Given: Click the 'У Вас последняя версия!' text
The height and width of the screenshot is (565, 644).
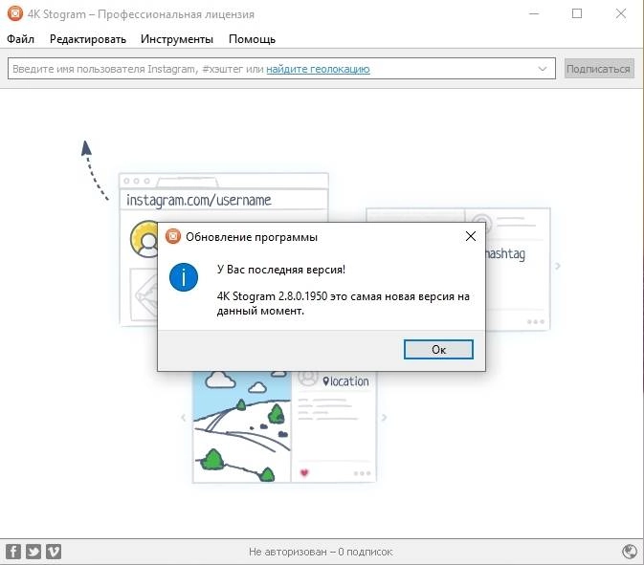Looking at the screenshot, I should point(281,270).
